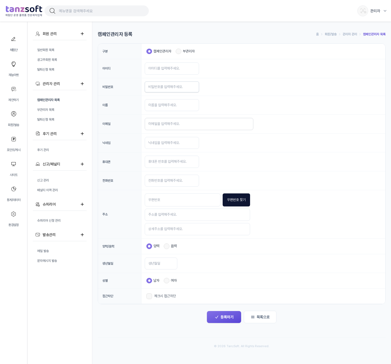Open the 통계/데이터 pie chart icon

point(14,189)
